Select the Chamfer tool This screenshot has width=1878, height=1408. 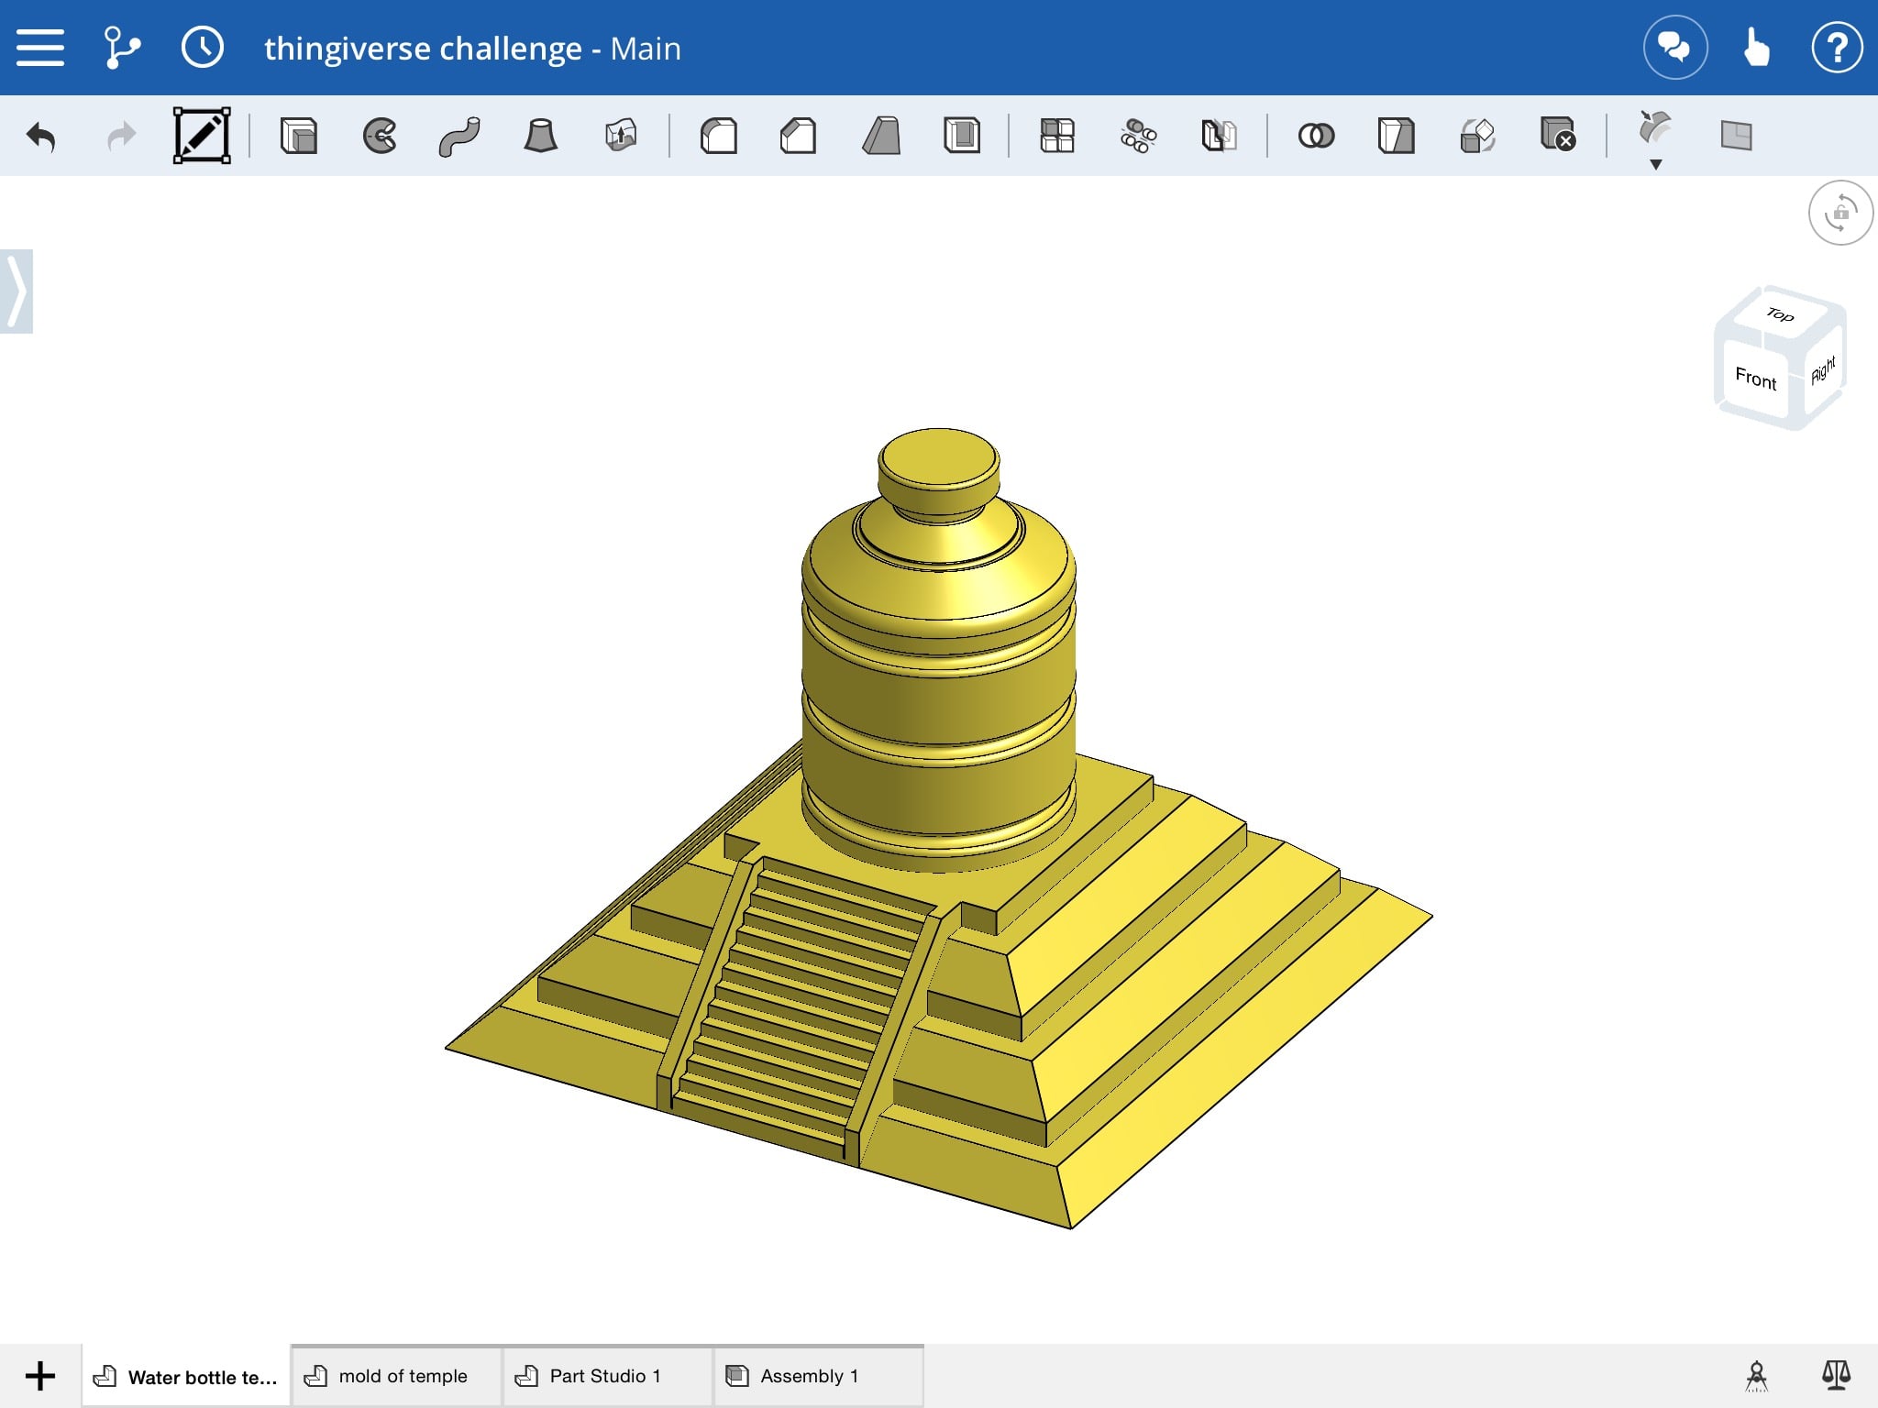coord(798,136)
